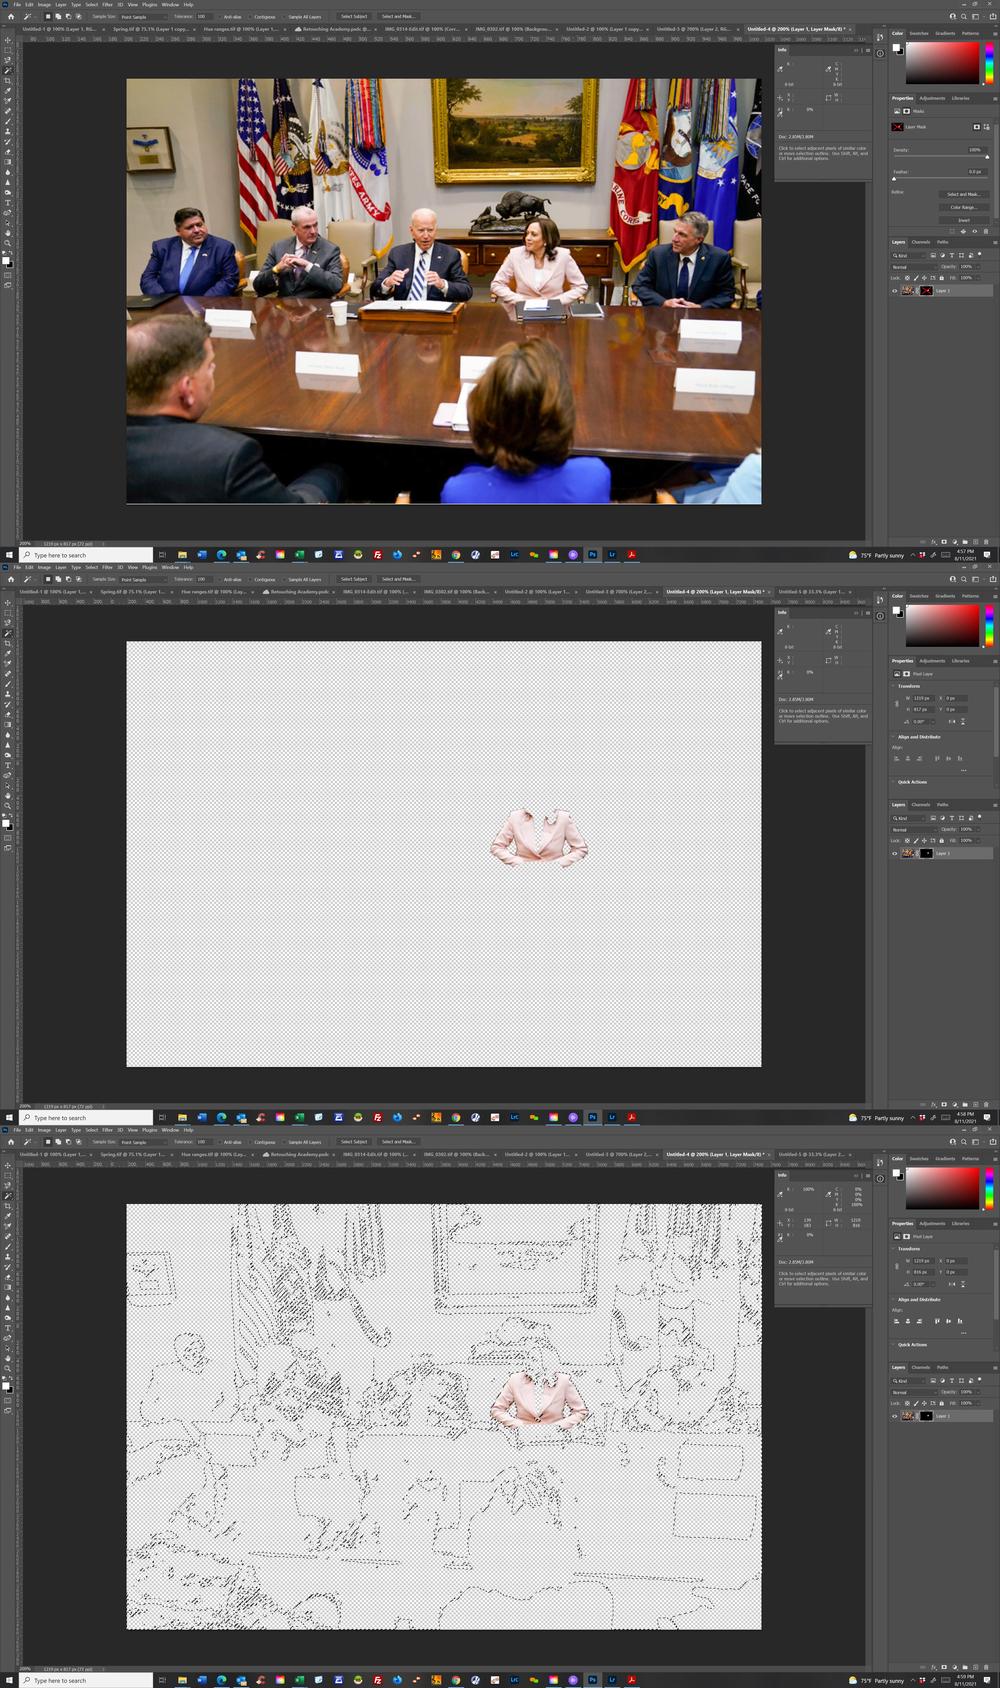
Task: Click the trash icon below the Invert button
Action: click(986, 231)
